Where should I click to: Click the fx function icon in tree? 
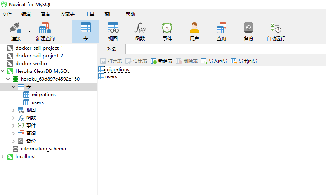[x=21, y=118]
